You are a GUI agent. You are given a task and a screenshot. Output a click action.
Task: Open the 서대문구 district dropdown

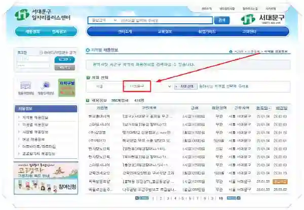point(137,86)
